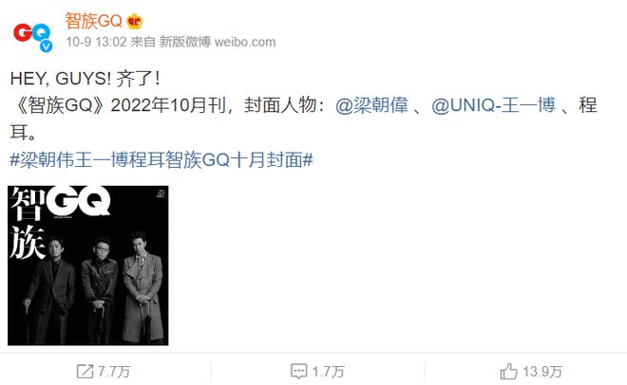
Task: Click the 10-9 13:02 timestamp
Action: pyautogui.click(x=96, y=42)
